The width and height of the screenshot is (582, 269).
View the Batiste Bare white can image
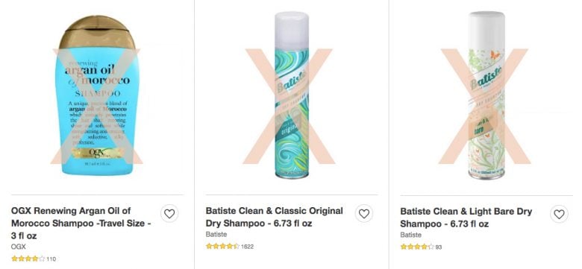(486, 95)
